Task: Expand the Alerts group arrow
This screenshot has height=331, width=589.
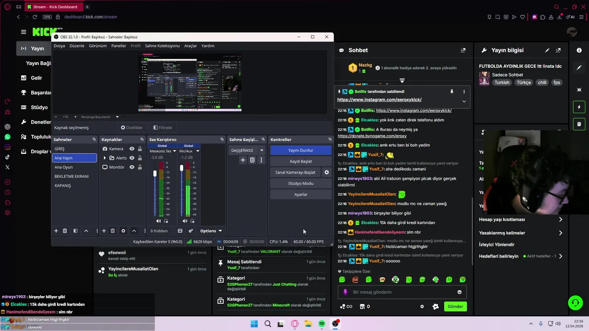Action: [x=104, y=158]
